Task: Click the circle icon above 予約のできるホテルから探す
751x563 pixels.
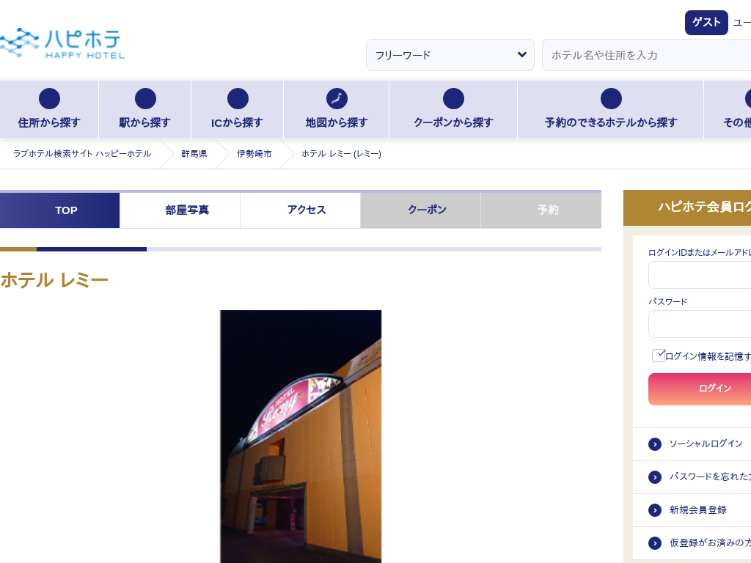Action: point(611,99)
